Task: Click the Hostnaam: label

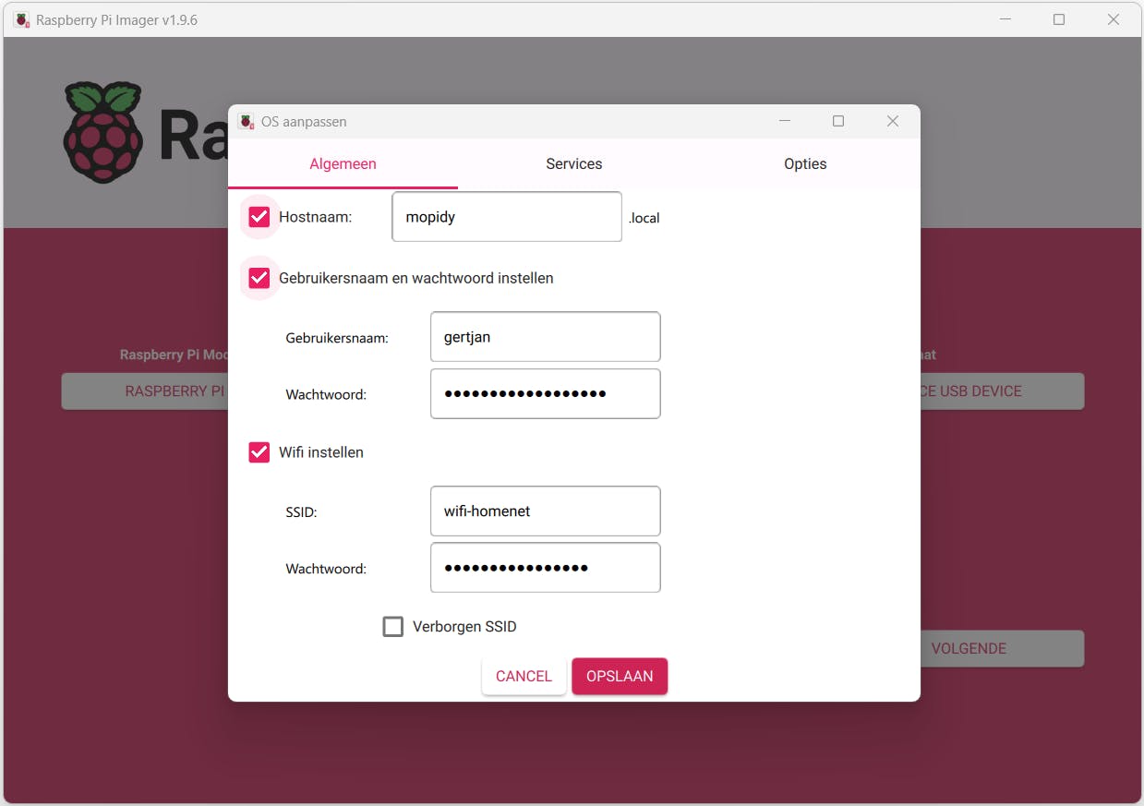Action: 316,218
